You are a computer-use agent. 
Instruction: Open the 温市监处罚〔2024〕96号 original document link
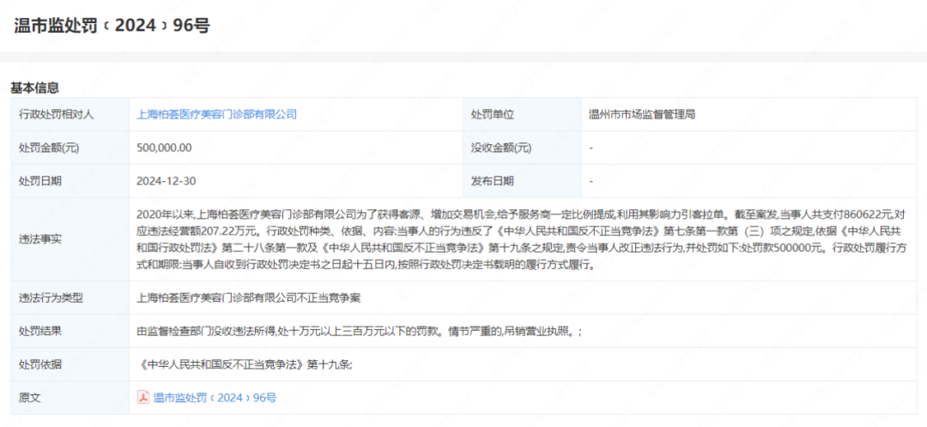tap(215, 398)
